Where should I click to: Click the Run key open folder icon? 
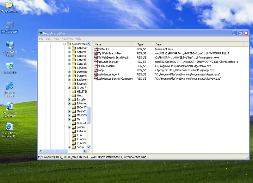74,135
